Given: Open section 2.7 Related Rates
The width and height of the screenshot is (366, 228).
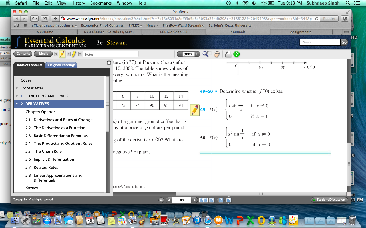Looking at the screenshot, I should [x=42, y=167].
